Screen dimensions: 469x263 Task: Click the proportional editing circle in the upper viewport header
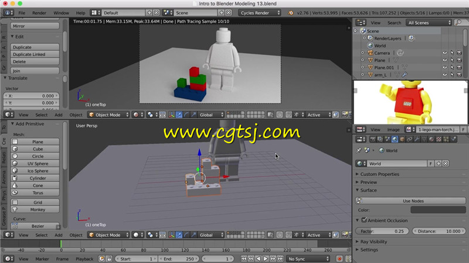280,115
